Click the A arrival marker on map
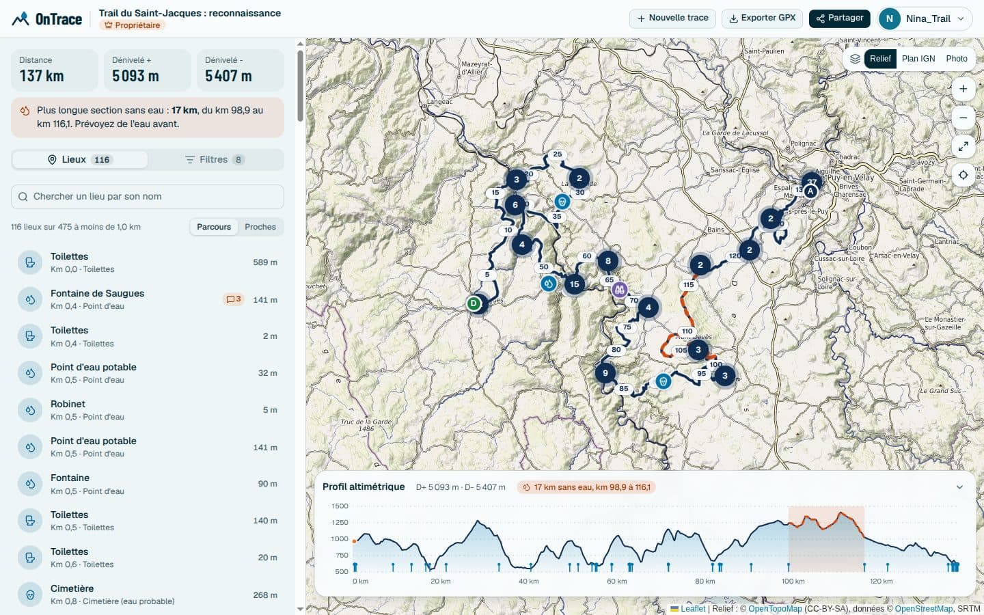984x615 pixels. coord(810,191)
